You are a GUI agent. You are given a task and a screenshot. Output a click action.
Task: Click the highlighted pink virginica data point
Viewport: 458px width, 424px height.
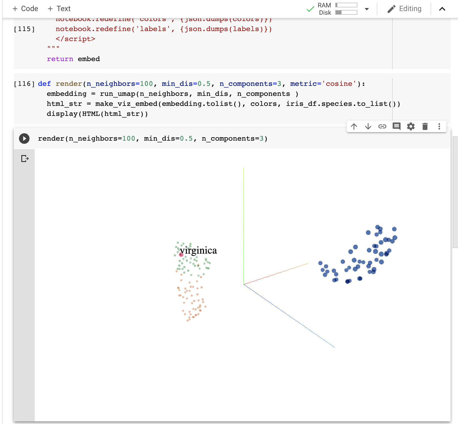pos(181,255)
